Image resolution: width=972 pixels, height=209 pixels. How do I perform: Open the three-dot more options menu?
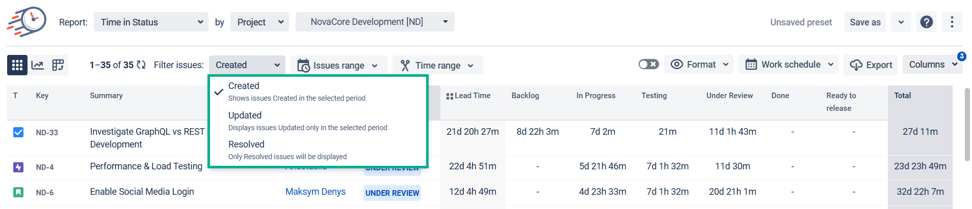click(952, 22)
